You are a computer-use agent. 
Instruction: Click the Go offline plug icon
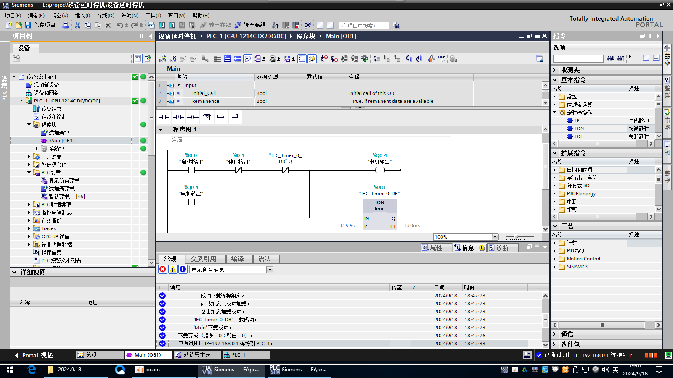238,25
